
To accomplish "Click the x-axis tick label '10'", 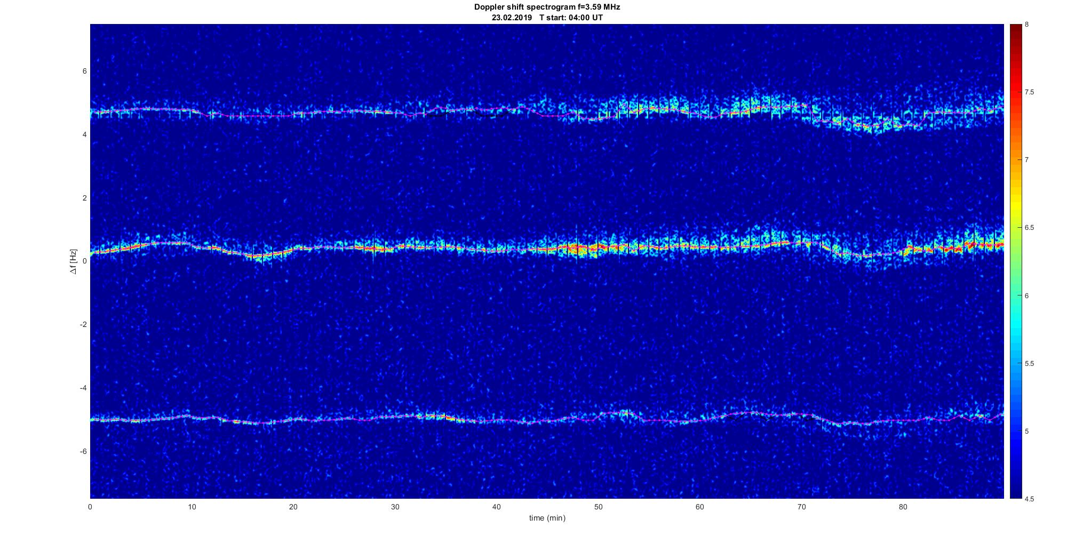I will 192,507.
